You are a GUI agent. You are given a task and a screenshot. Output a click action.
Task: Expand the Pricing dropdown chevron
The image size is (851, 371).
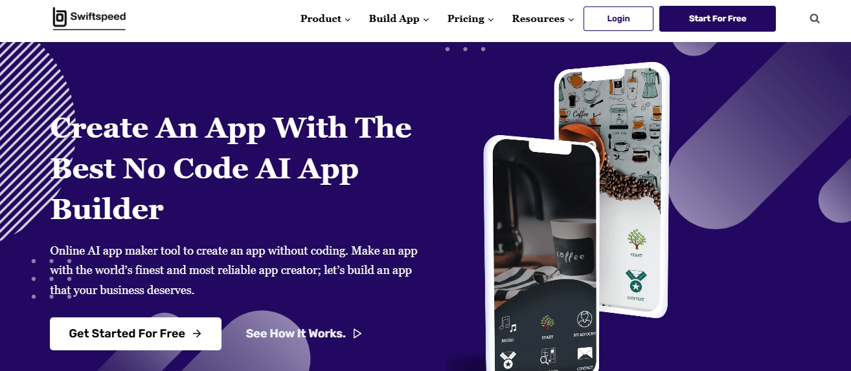pos(491,20)
